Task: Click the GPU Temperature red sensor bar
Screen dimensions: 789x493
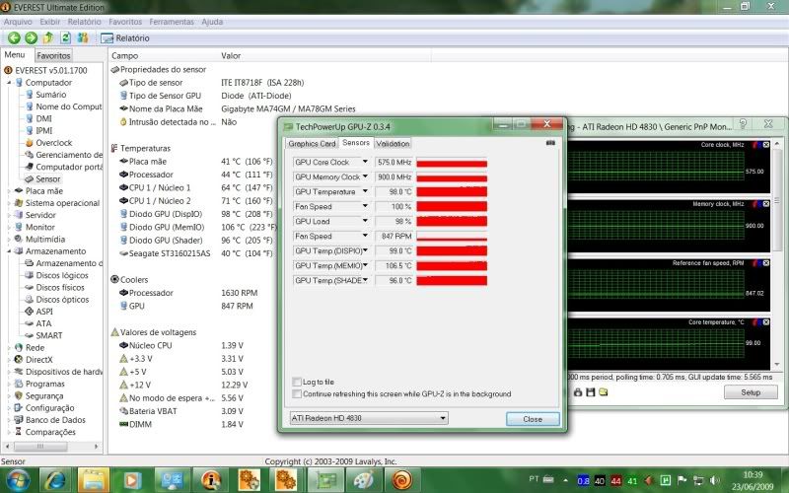Action: 452,191
